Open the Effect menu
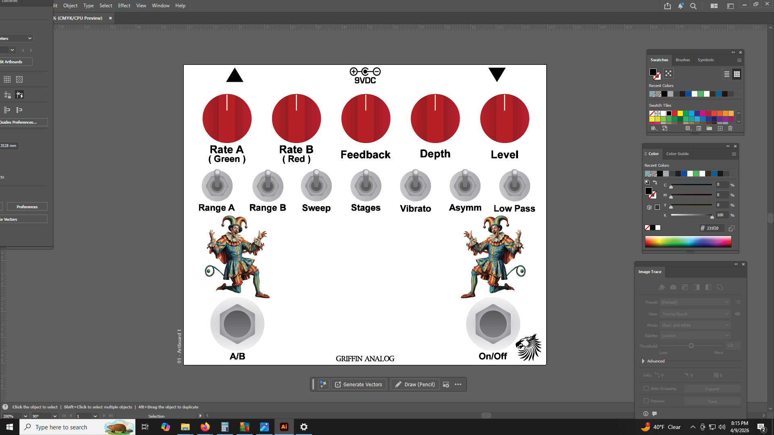The image size is (774, 435). pyautogui.click(x=124, y=6)
